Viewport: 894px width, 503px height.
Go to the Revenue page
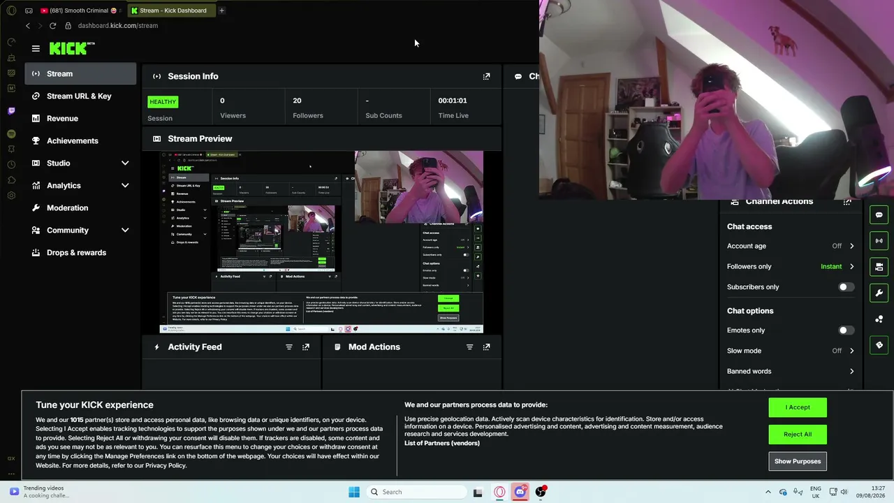(80, 118)
